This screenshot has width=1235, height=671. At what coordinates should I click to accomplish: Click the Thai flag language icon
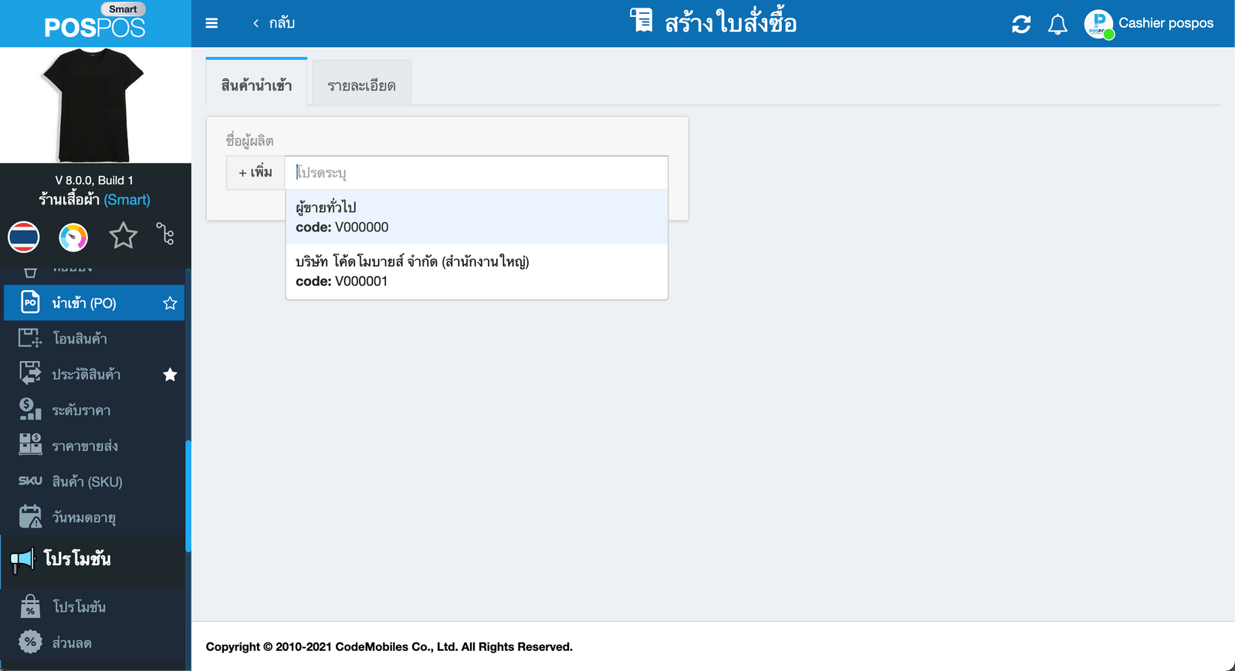[x=24, y=237]
